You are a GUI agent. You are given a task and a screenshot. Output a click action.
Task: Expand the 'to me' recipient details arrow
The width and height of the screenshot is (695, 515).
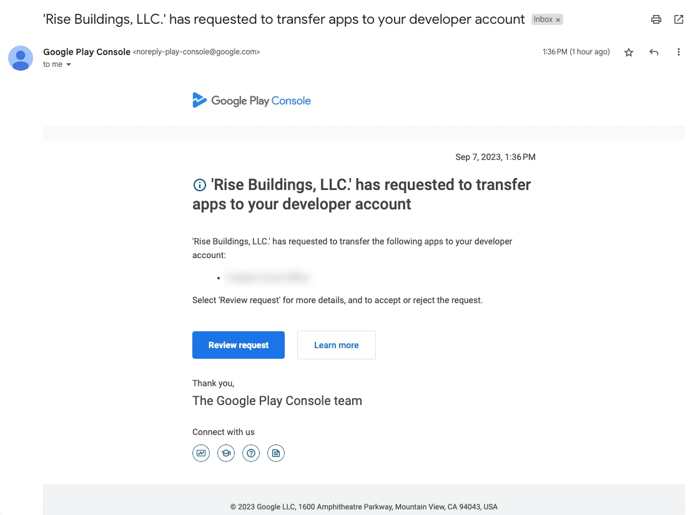click(x=69, y=65)
